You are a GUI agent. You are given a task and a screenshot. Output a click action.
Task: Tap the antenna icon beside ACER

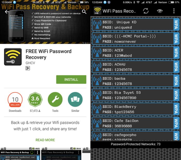(97, 53)
